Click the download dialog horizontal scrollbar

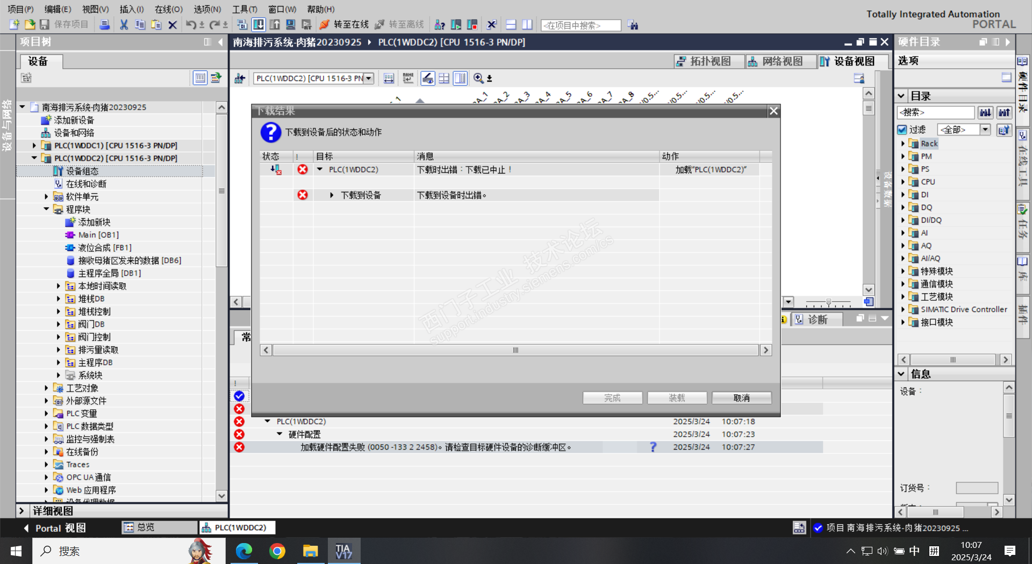(515, 350)
